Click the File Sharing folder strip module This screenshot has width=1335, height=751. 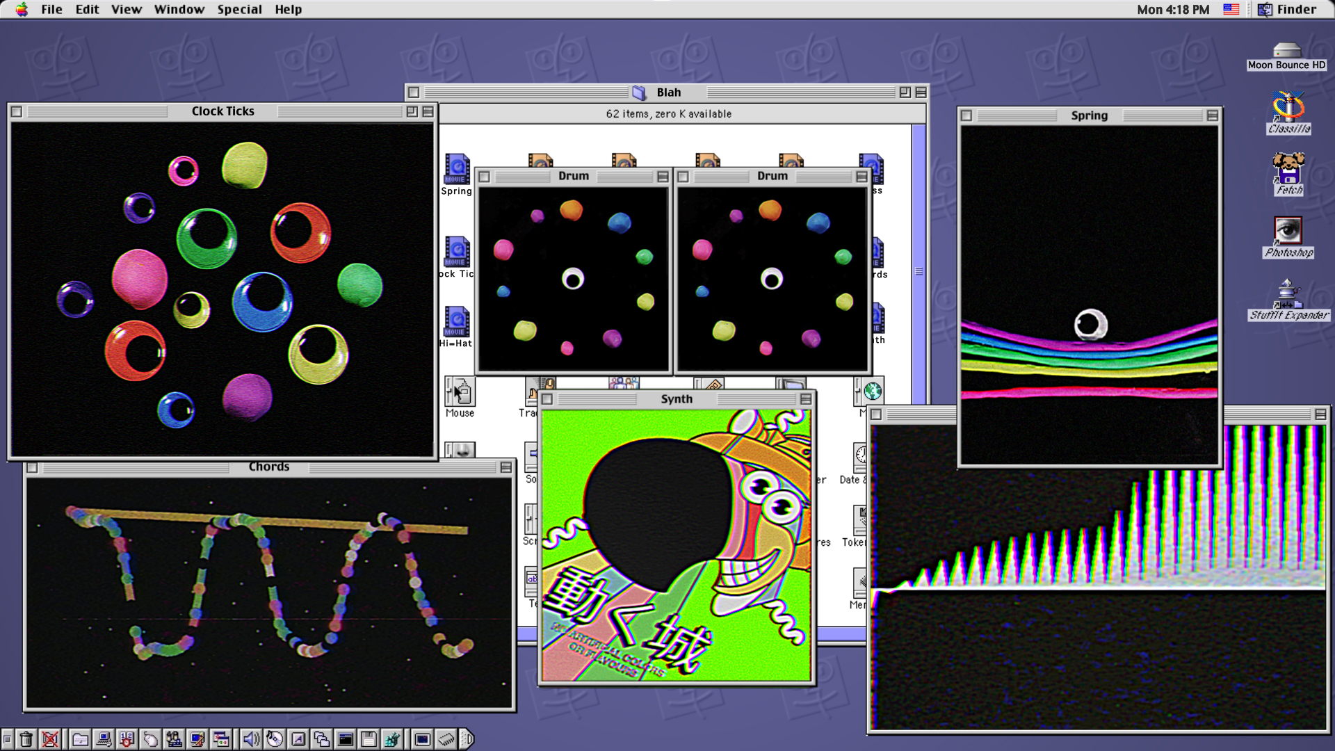coord(80,739)
